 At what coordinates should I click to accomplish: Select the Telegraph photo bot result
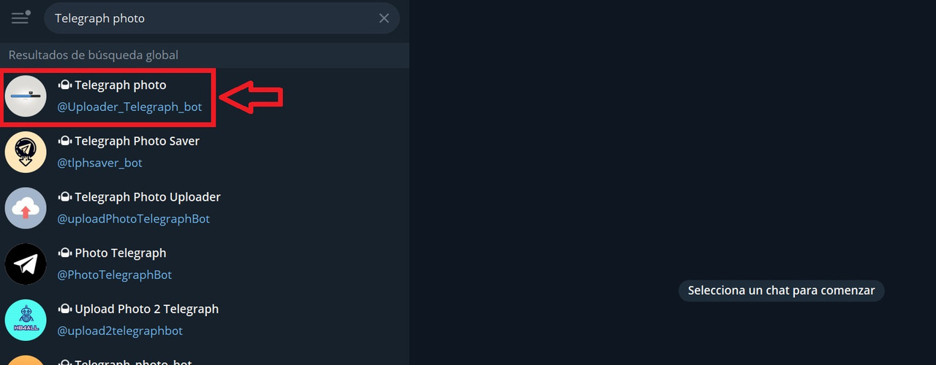pos(205,96)
